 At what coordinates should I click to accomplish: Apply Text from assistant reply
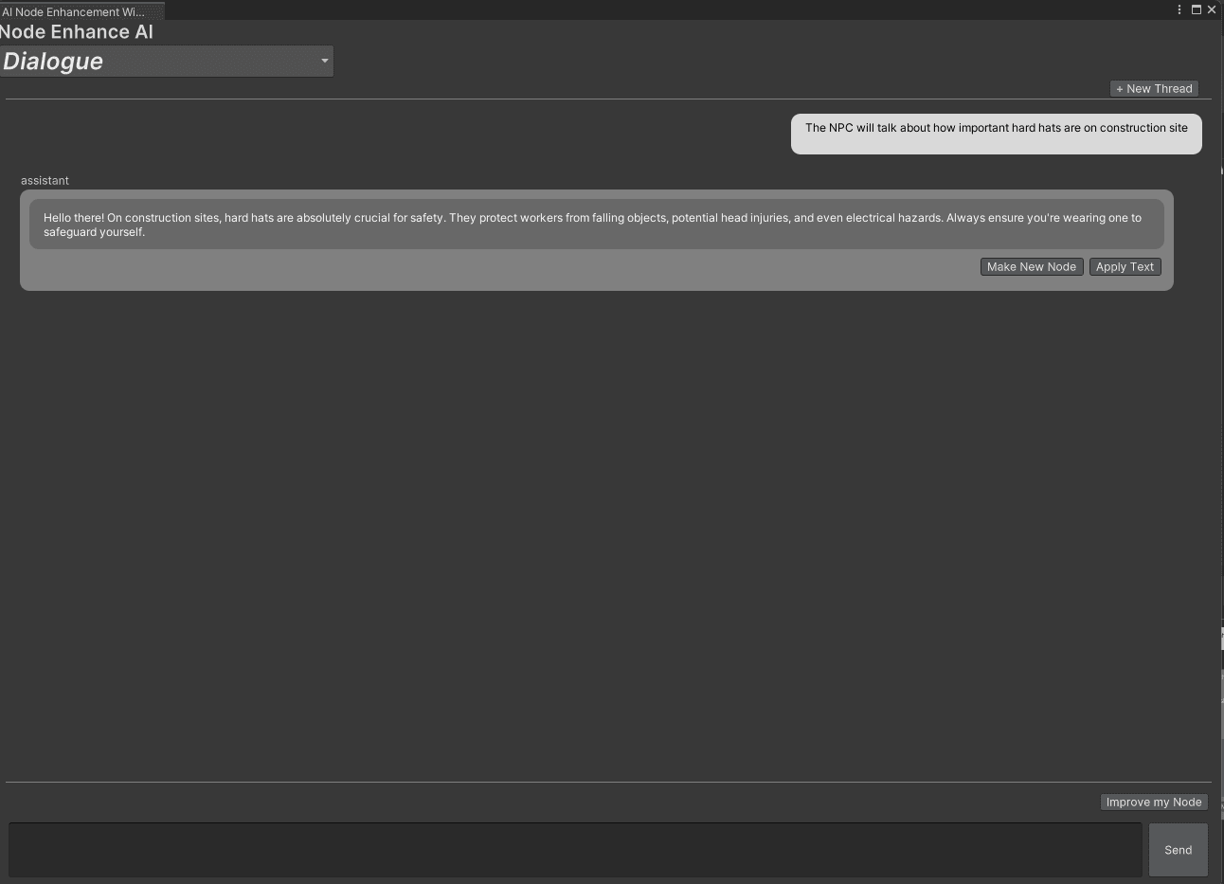[x=1125, y=267]
